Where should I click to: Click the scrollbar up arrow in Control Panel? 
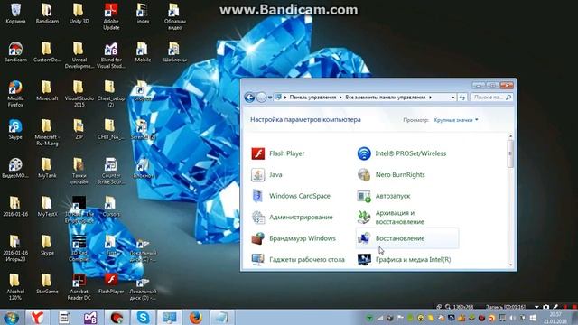510,136
